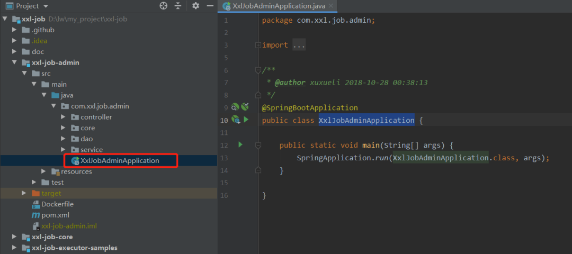Collapse the Javadoc comment on line 6
The image size is (572, 254).
point(258,70)
